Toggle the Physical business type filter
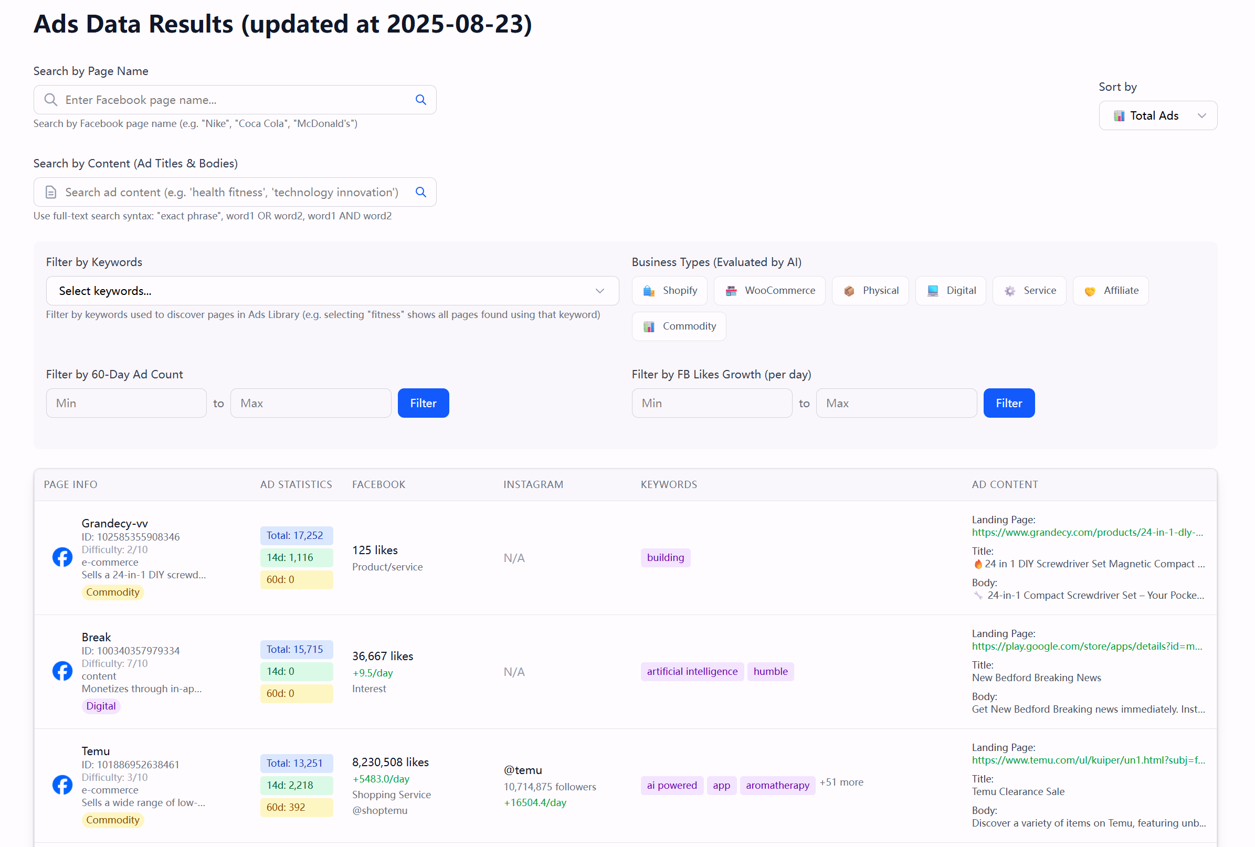 point(870,291)
